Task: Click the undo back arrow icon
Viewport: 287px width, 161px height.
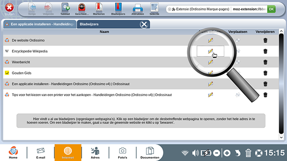Action: coord(238,153)
